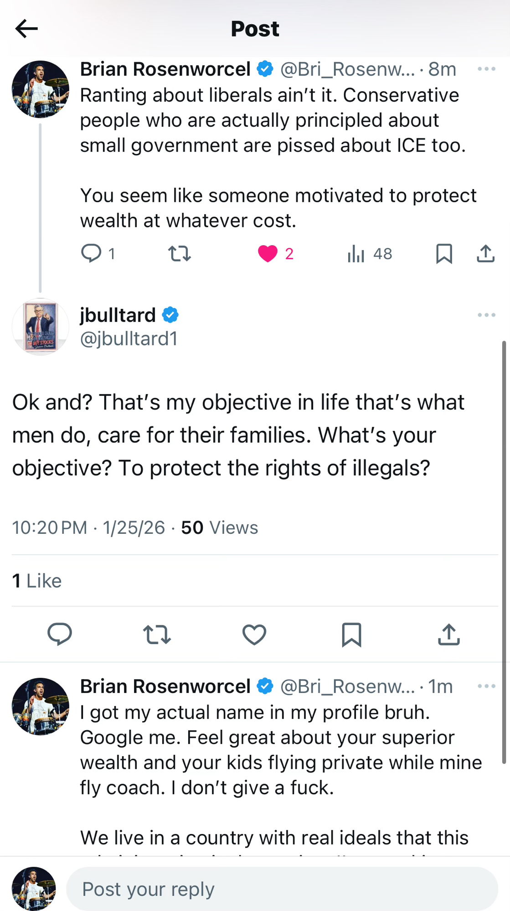Tap the Post your reply field
Screen dimensions: 510x911
coord(282,889)
